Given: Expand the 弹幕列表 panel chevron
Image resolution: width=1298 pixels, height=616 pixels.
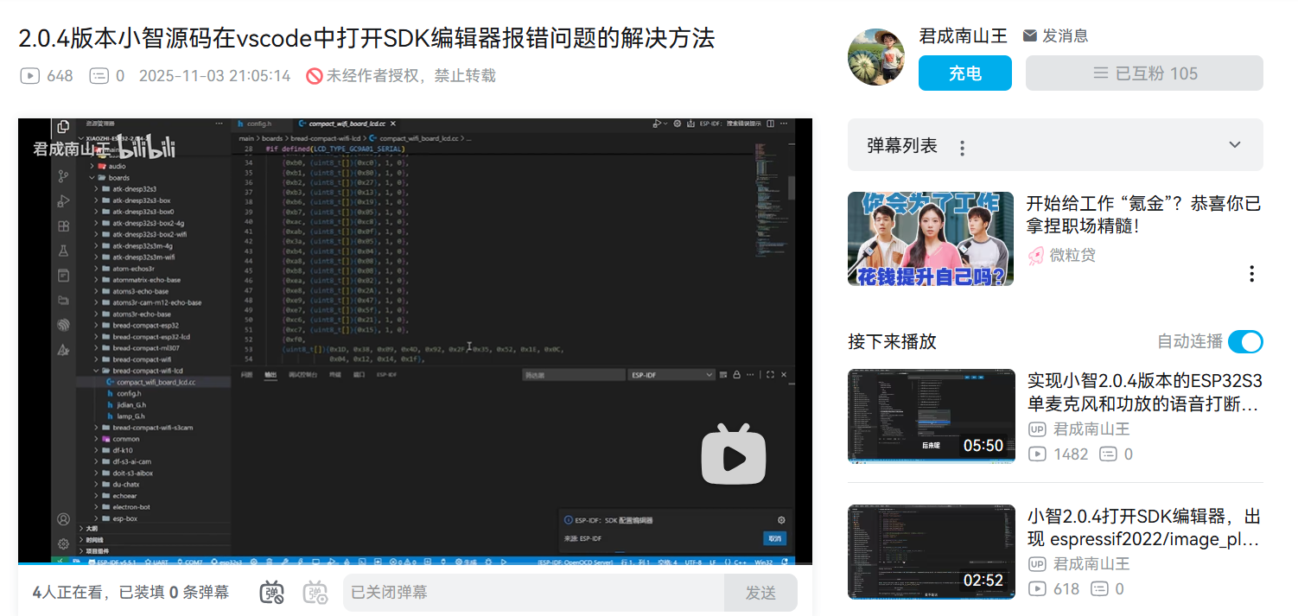Looking at the screenshot, I should tap(1235, 145).
